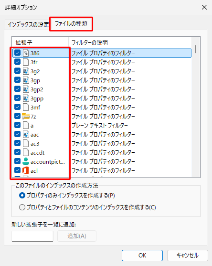The width and height of the screenshot is (212, 266).
Task: Toggle the checkbox for extension a
Action: click(x=17, y=125)
